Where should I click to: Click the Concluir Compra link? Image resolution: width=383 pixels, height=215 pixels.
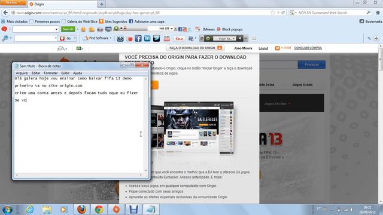tap(308, 48)
